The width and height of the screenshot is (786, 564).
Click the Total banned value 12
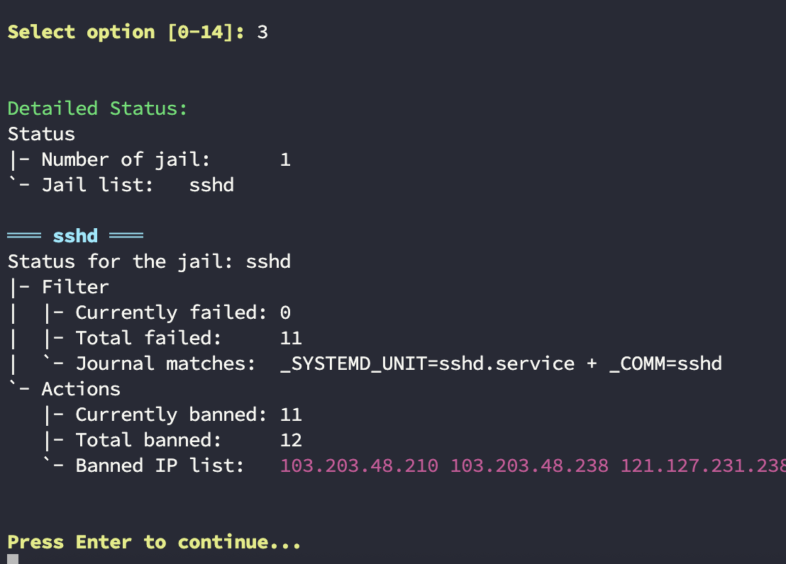[x=291, y=440]
